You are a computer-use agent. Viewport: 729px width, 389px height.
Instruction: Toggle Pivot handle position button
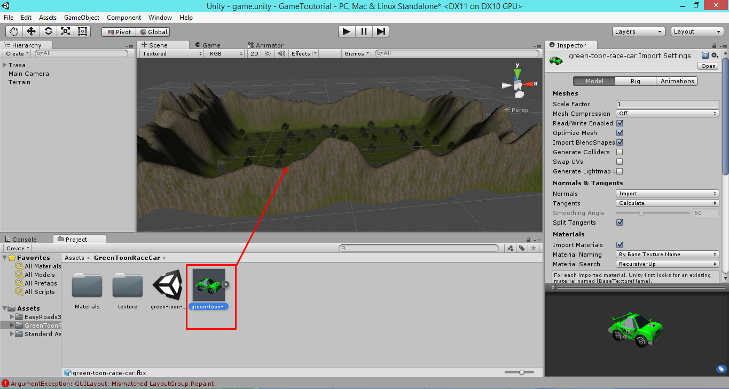coord(119,32)
